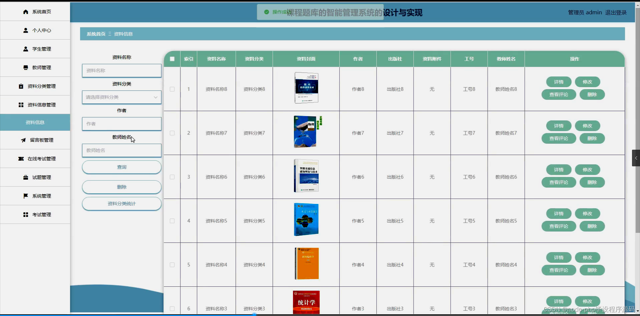Viewport: 640px width, 316px height.
Task: Check the checkbox for row 4 资料名称5
Action: pyautogui.click(x=172, y=221)
